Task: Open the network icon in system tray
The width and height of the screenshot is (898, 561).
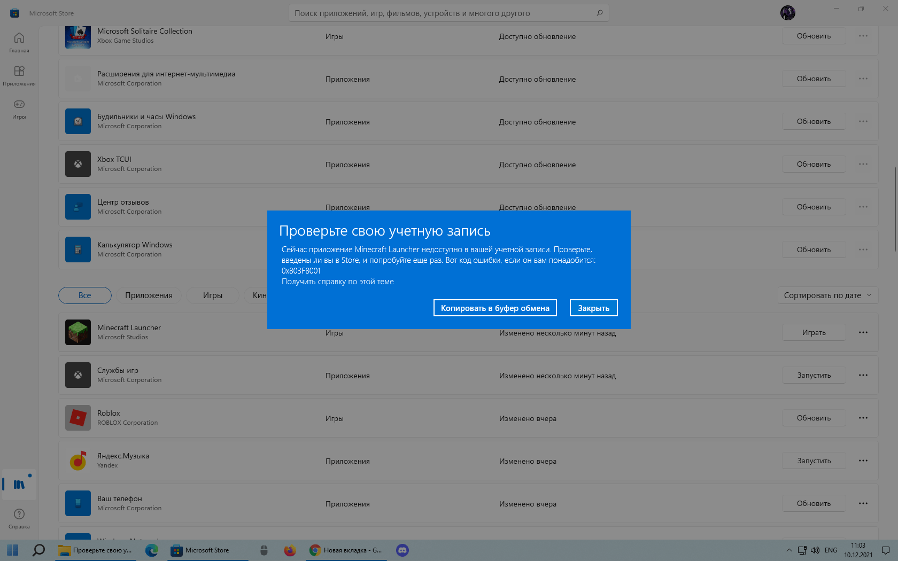Action: 802,550
